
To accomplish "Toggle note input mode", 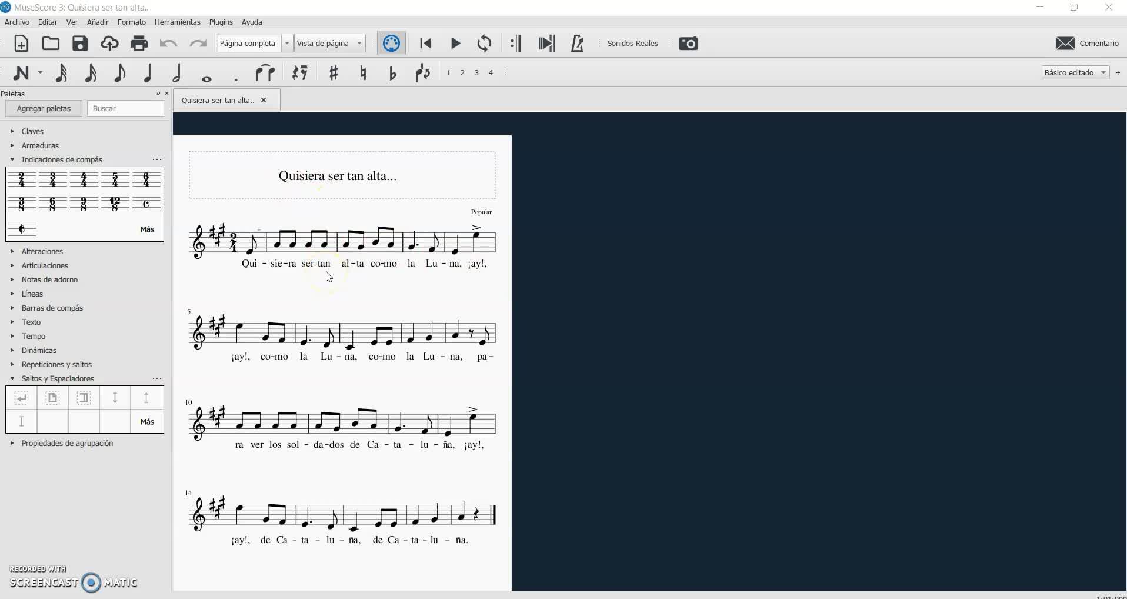I will (21, 73).
